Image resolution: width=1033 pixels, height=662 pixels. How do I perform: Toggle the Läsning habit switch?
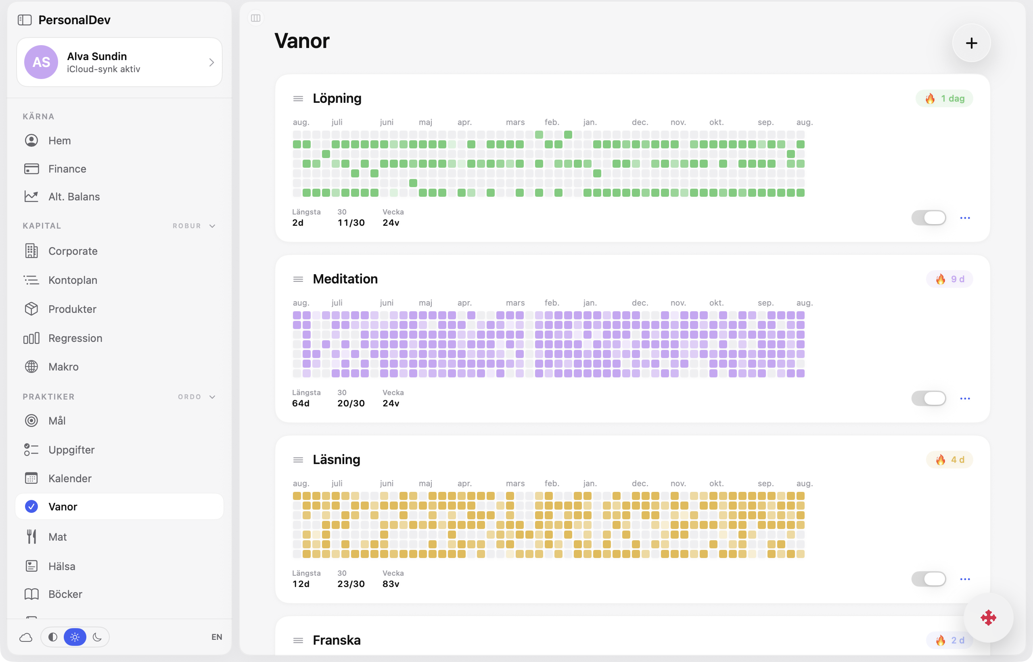[928, 579]
